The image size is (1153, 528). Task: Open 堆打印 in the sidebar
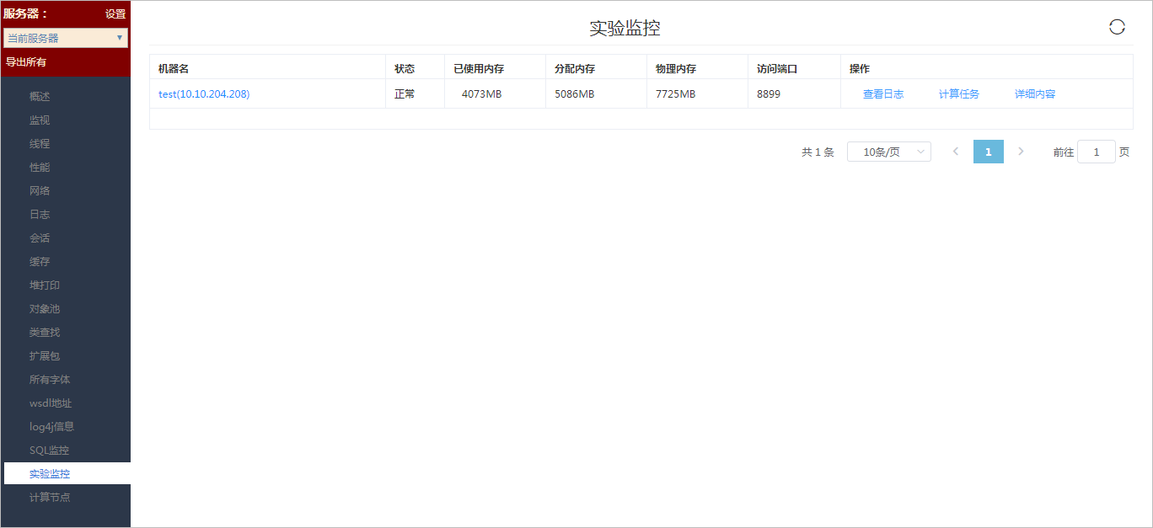tap(45, 285)
